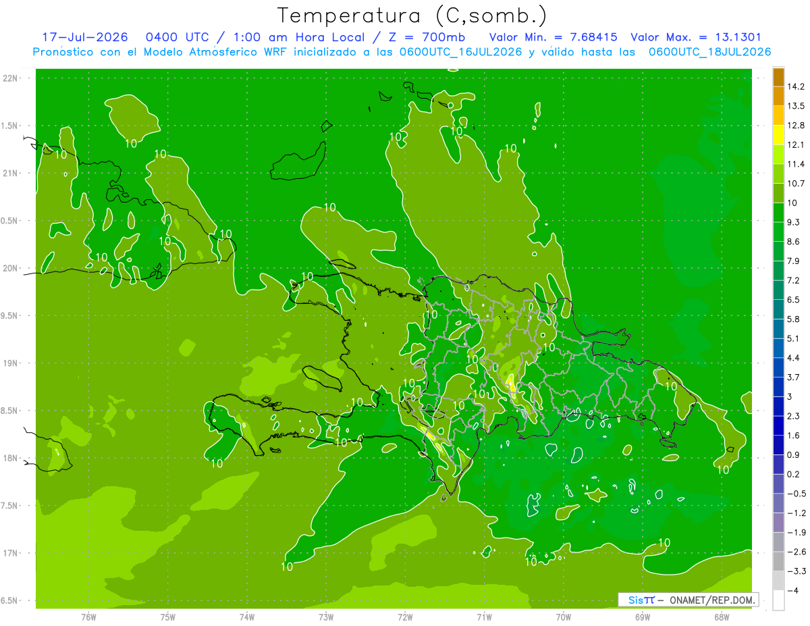Click the initialization time "0600UTC_16JUL2026"

[x=461, y=52]
